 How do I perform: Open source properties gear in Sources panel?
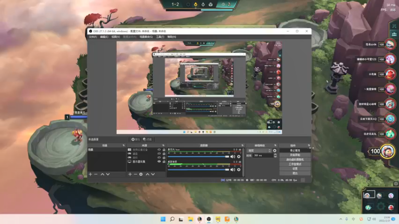coord(141,174)
